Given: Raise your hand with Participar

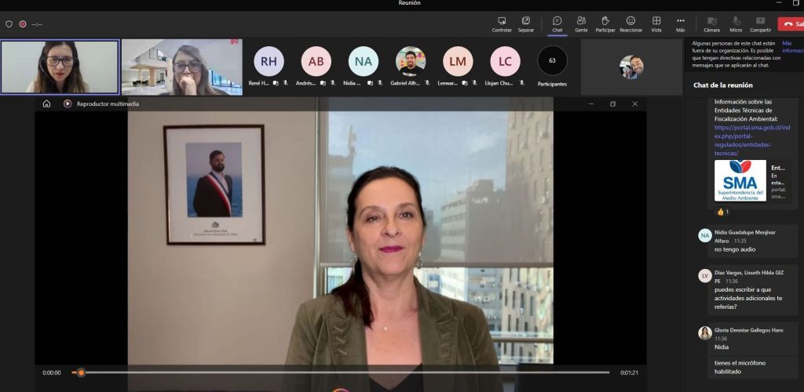Looking at the screenshot, I should point(605,21).
